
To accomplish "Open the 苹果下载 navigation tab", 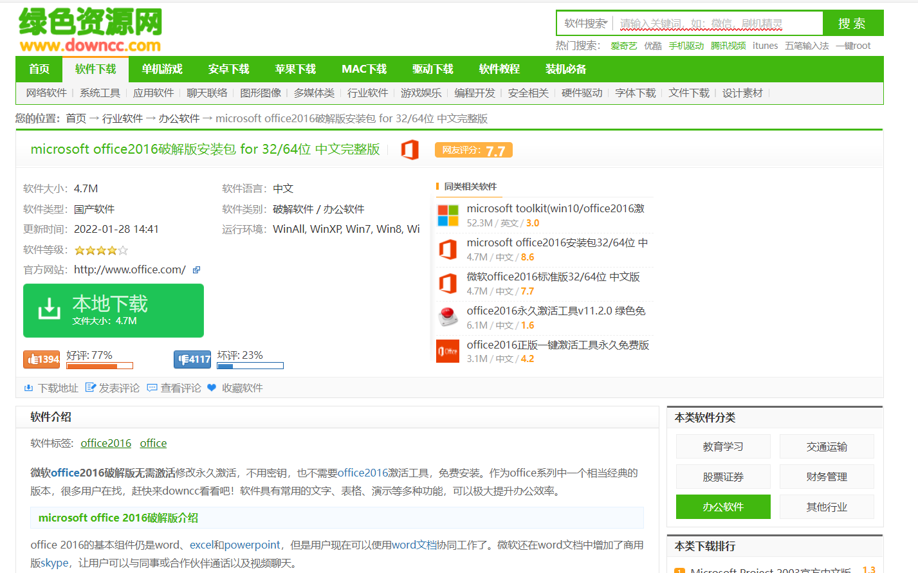I will tap(295, 69).
